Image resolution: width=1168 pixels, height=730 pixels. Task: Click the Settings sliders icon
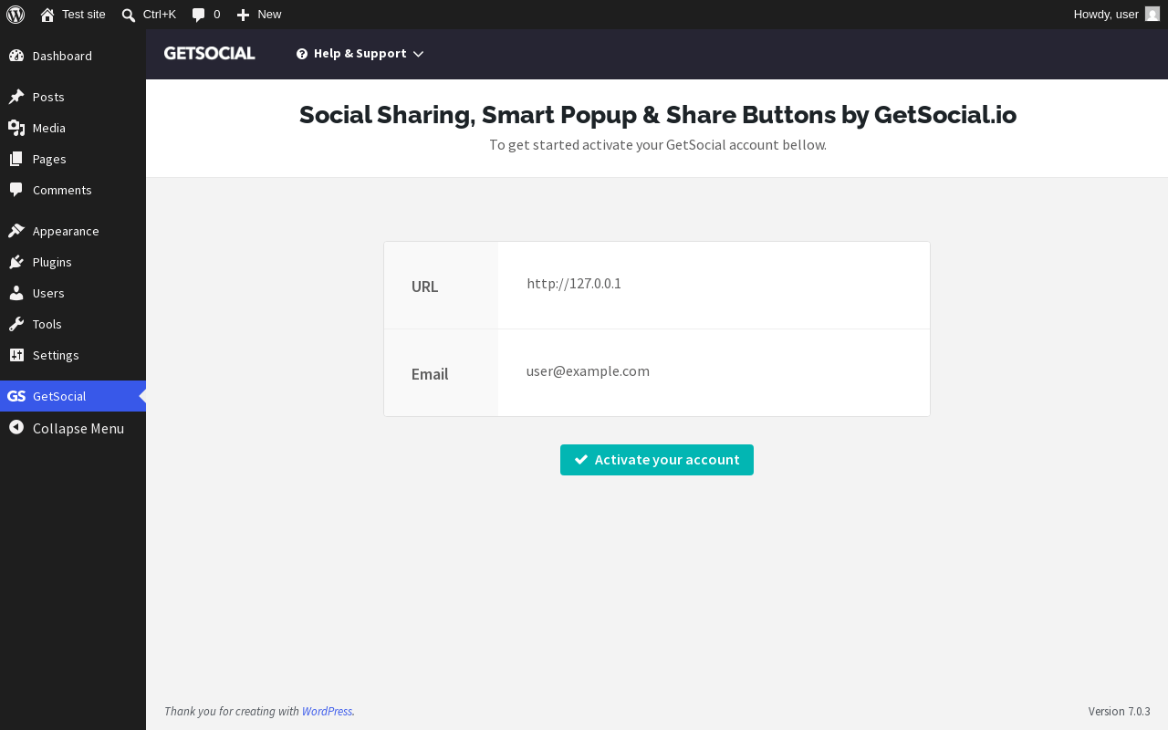tap(16, 355)
